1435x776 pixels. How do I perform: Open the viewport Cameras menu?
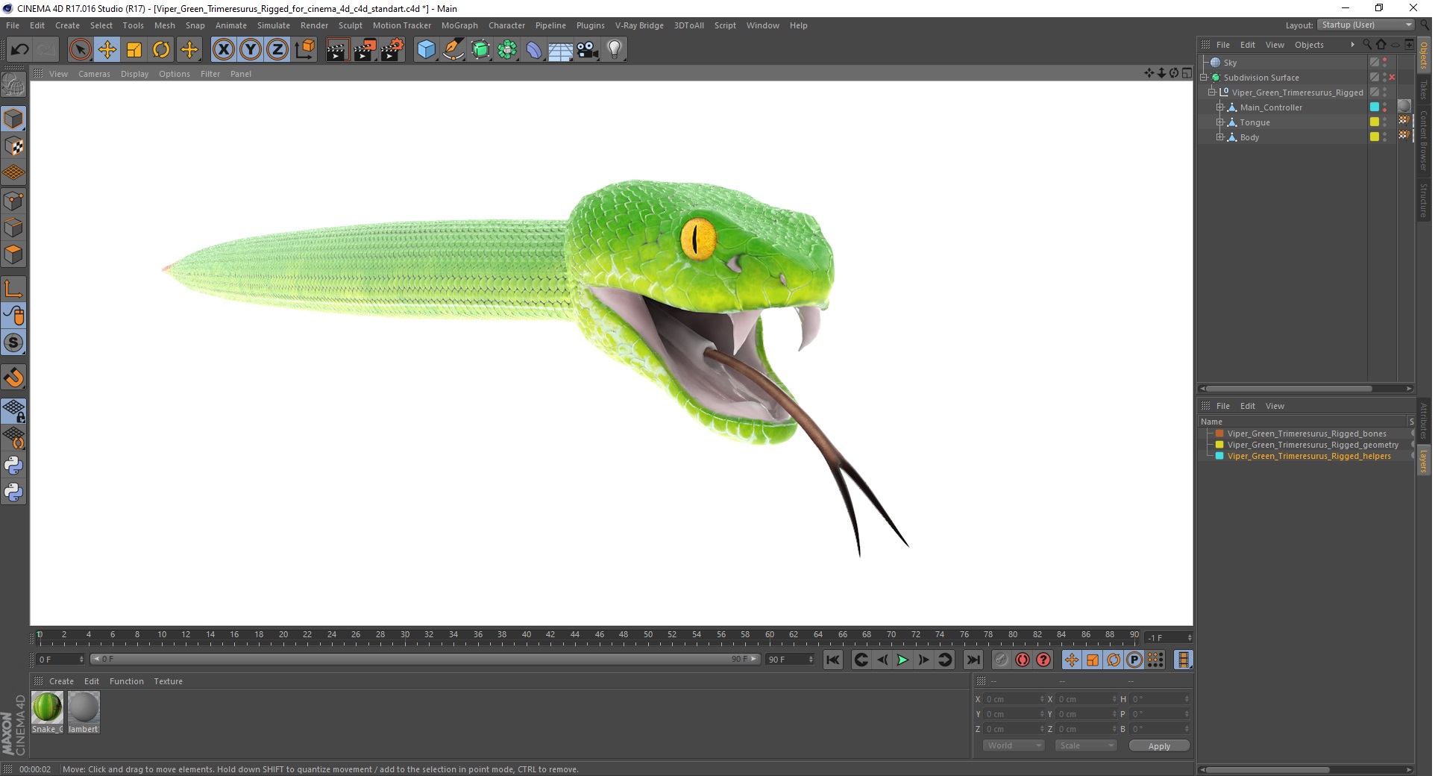tap(94, 74)
